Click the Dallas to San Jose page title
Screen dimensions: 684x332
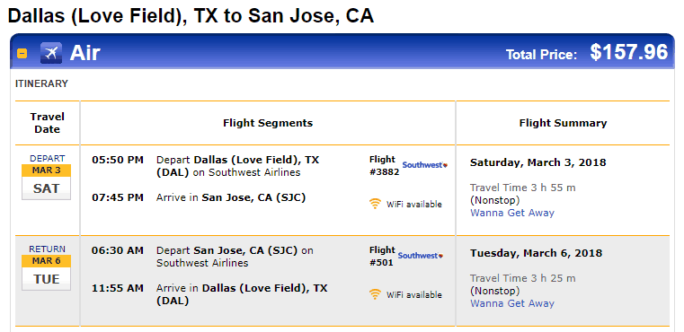click(x=191, y=16)
